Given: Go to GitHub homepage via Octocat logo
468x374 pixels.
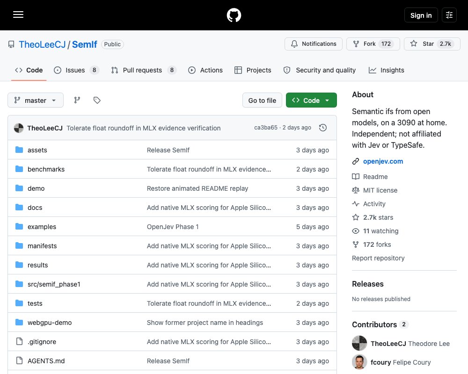Looking at the screenshot, I should click(x=234, y=15).
